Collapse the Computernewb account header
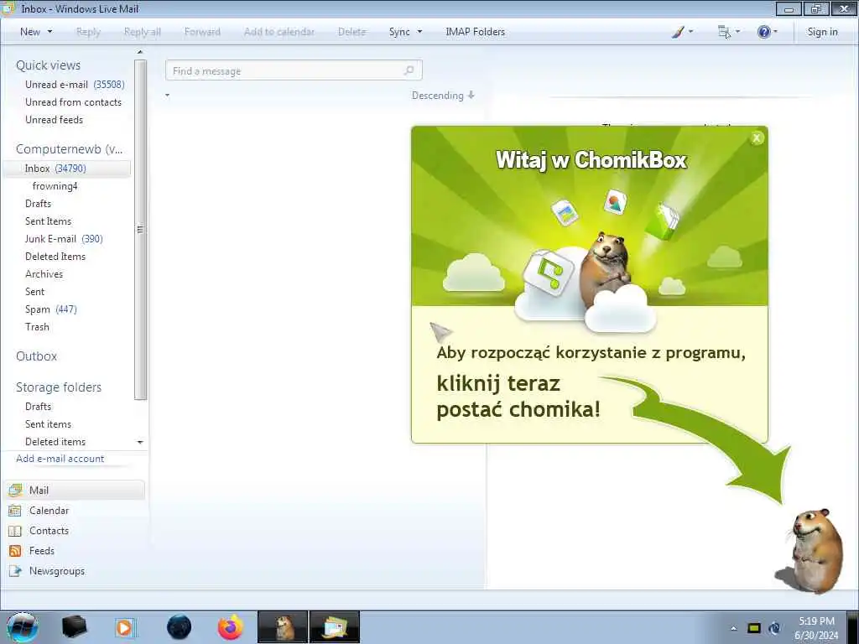 (x=69, y=149)
